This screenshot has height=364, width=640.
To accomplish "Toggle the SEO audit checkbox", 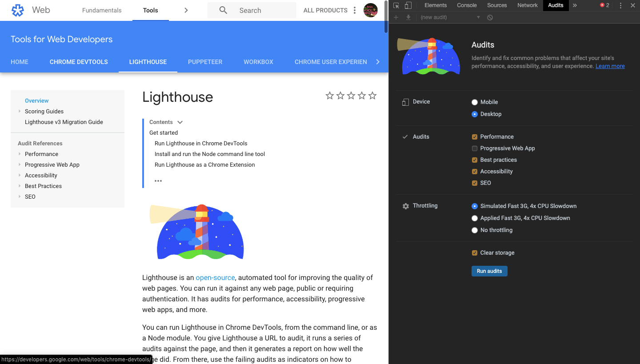I will pyautogui.click(x=475, y=183).
